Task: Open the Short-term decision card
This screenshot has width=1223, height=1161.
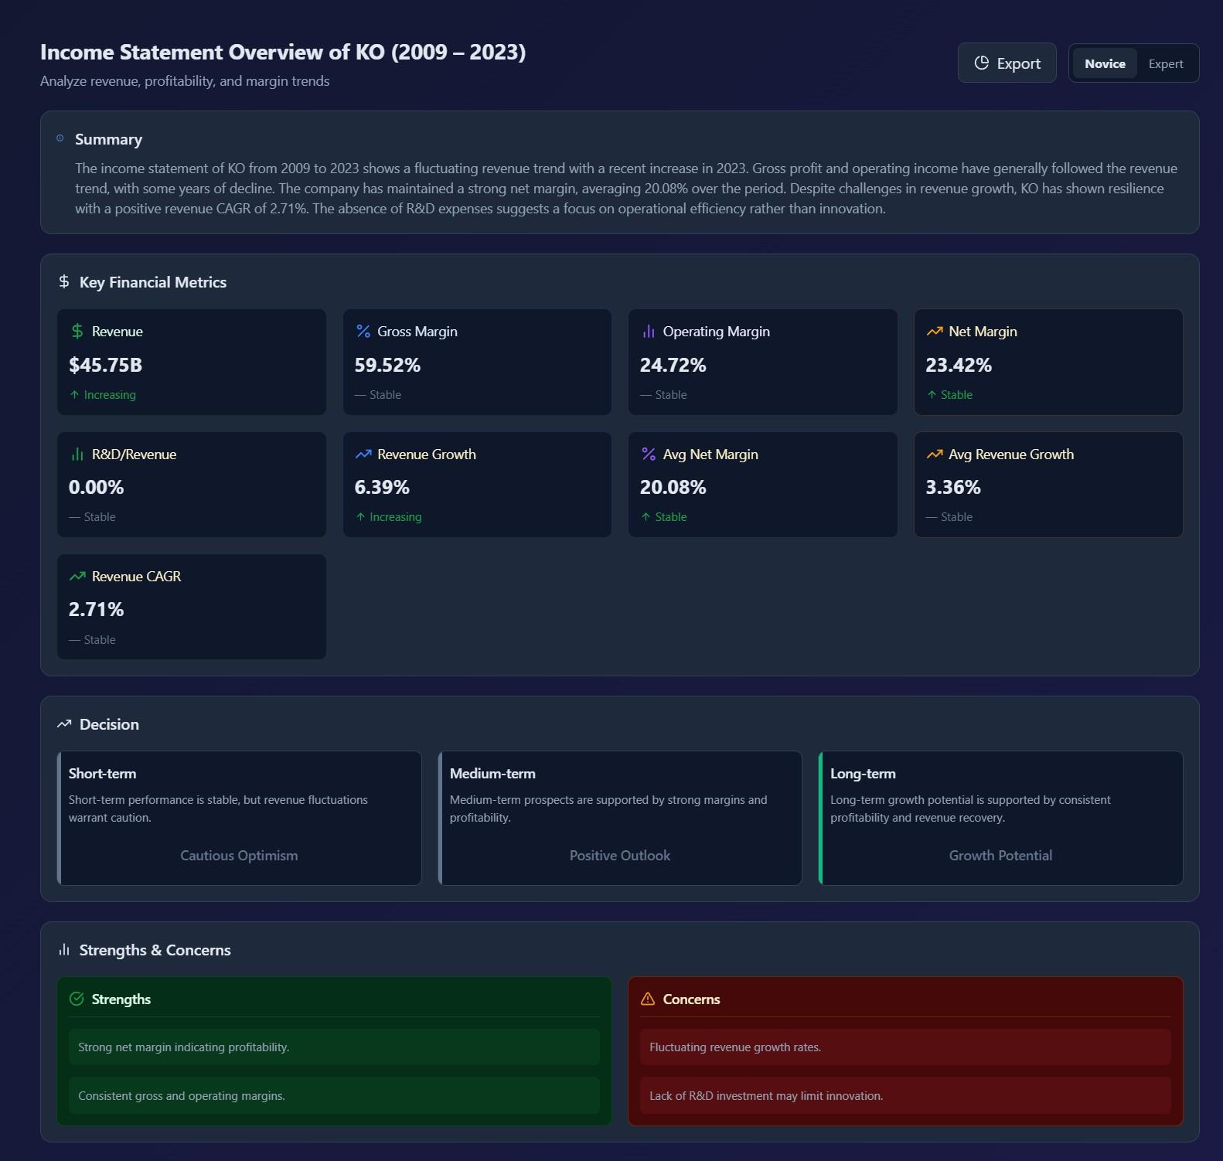Action: 239,818
